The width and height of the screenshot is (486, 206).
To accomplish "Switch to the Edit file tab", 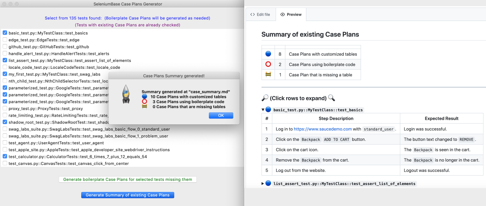I will [260, 14].
